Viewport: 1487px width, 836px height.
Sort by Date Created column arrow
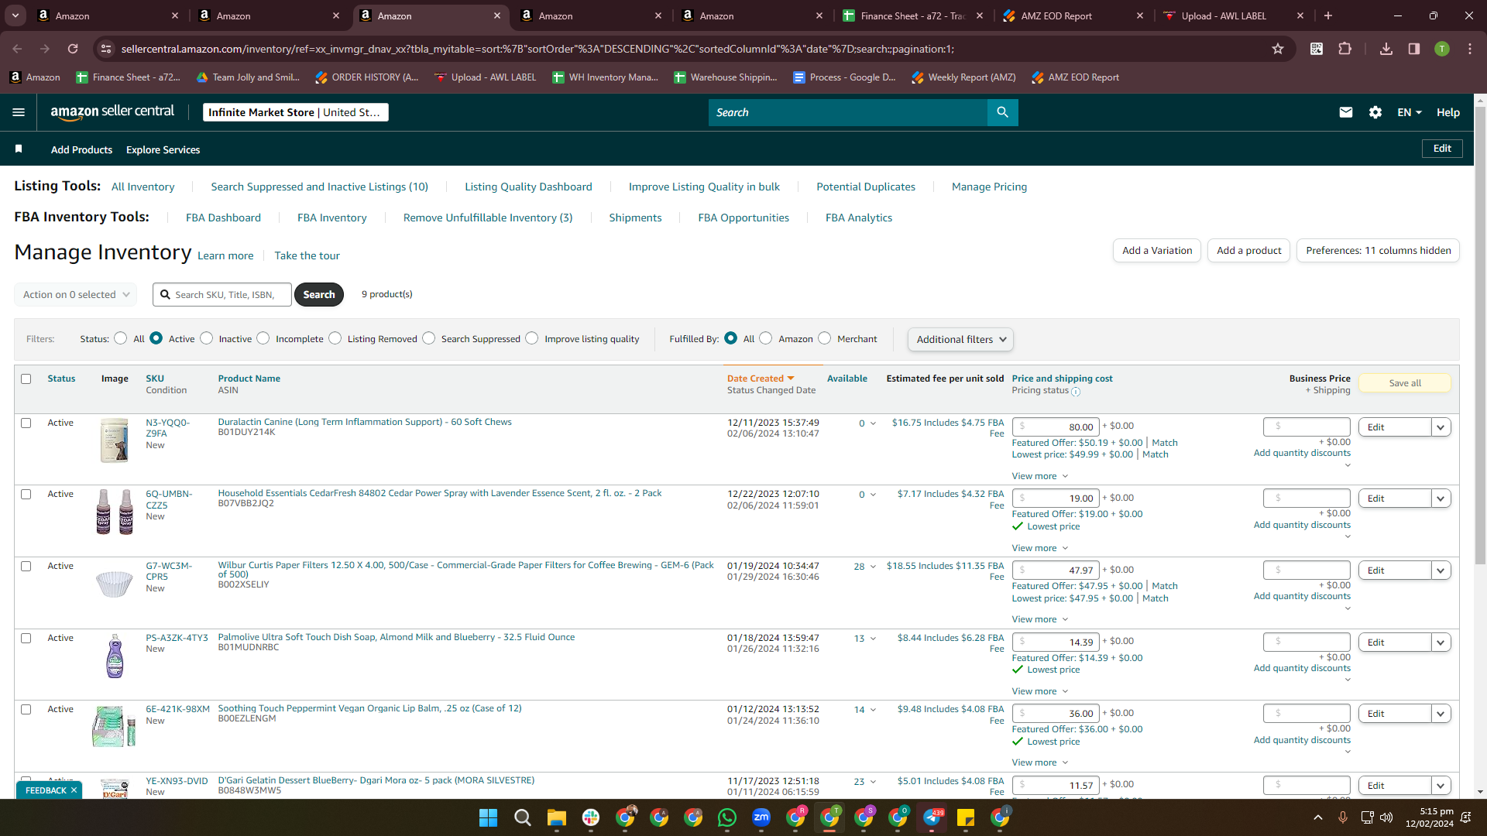point(791,379)
